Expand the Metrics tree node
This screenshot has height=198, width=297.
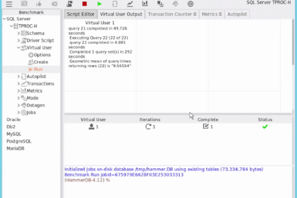coord(18,91)
